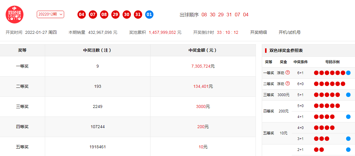Click first prize amount 7,305,724元
The image size is (355, 156).
(203, 66)
